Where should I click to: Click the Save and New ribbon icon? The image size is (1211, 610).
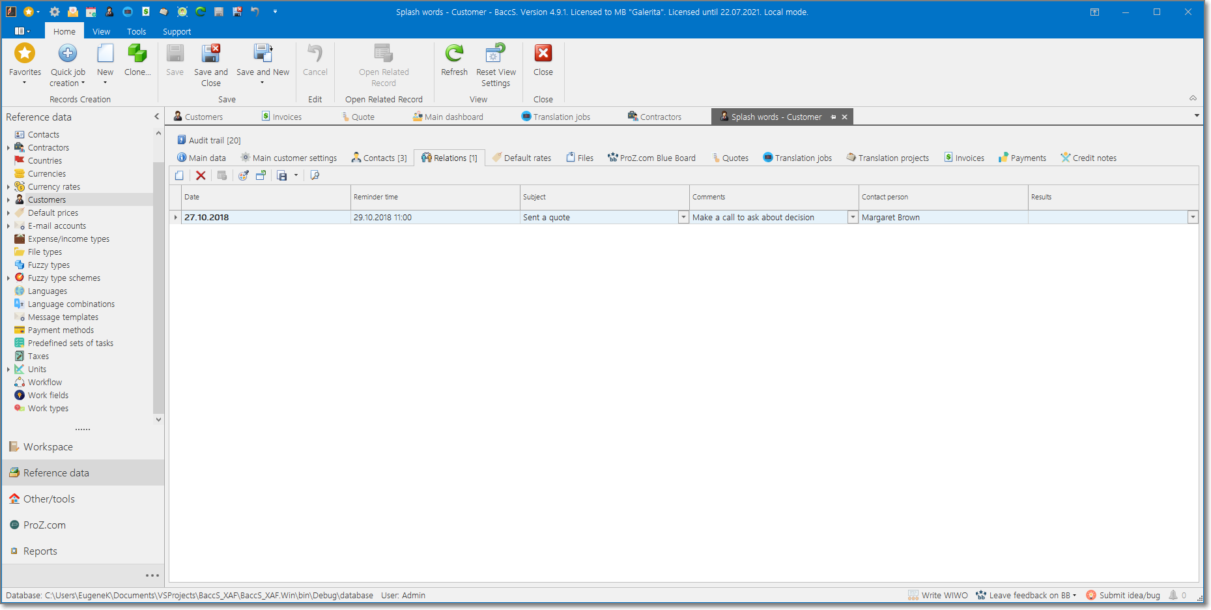(x=263, y=53)
